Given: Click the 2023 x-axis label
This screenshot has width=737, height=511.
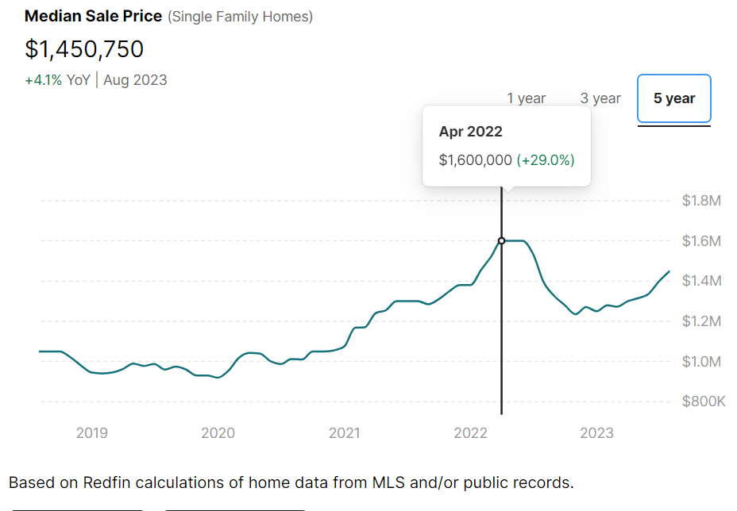Looking at the screenshot, I should (x=596, y=433).
